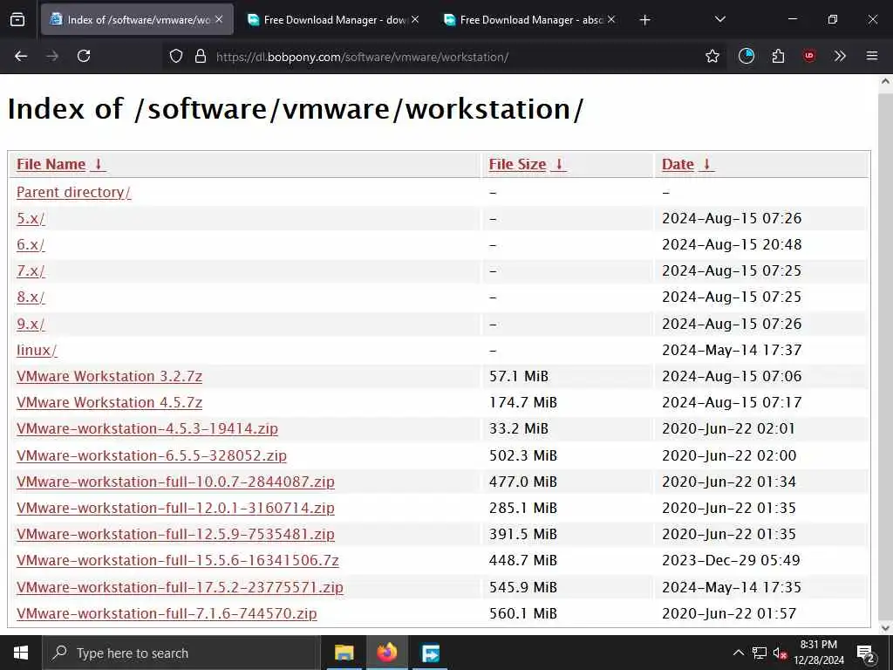Click taskbar clock showing 8:31 PM

[818, 653]
